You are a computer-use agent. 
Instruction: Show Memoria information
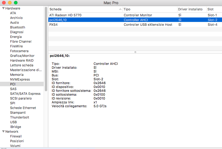(x=17, y=75)
